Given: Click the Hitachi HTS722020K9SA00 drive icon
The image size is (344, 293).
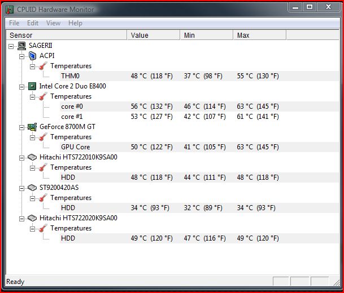Looking at the screenshot, I should (x=32, y=218).
